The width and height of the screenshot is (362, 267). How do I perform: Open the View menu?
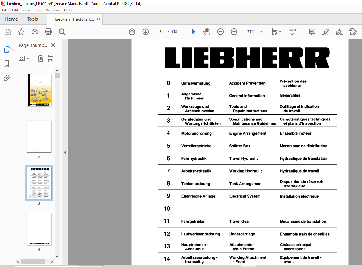point(26,10)
